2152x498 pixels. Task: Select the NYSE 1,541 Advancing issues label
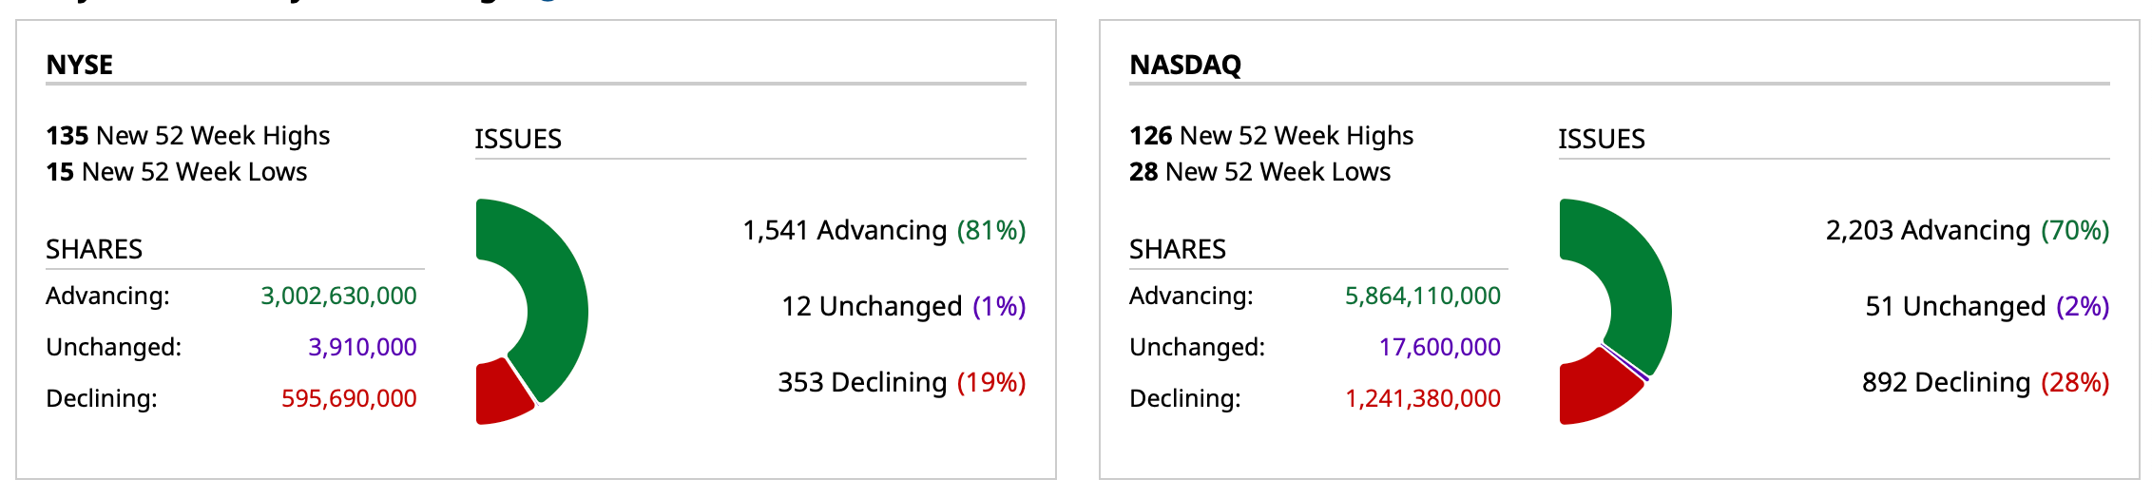(x=884, y=230)
